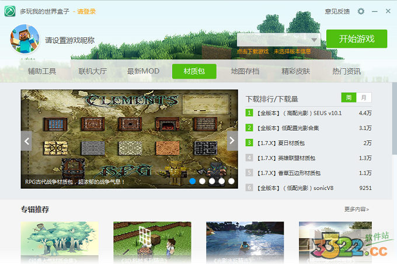Switch ranking to 周 (weekly)
Image resolution: width=397 pixels, height=264 pixels.
(349, 97)
